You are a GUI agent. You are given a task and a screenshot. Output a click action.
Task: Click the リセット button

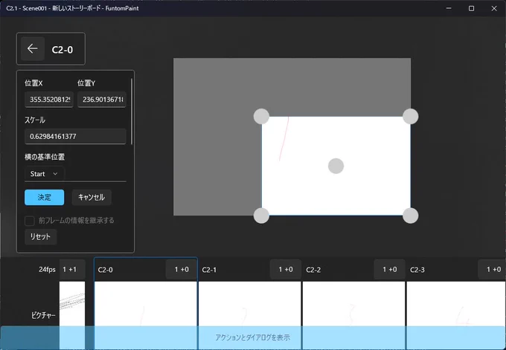click(x=41, y=237)
